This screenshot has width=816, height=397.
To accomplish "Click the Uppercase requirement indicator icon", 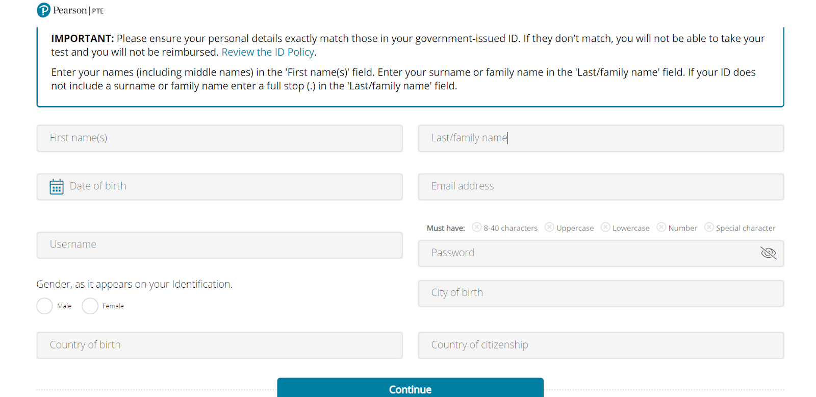I will (x=549, y=227).
